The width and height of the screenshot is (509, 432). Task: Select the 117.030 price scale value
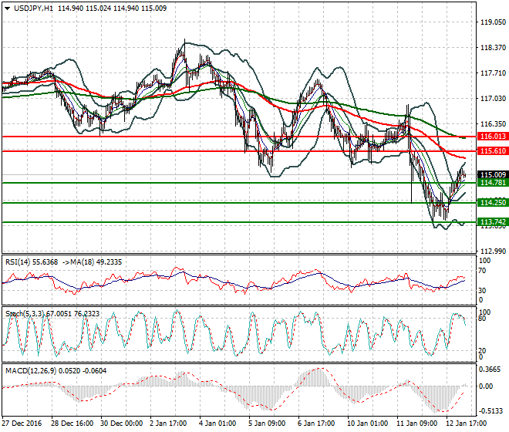[x=493, y=99]
